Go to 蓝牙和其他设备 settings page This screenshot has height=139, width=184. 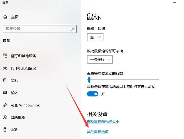click(x=23, y=56)
